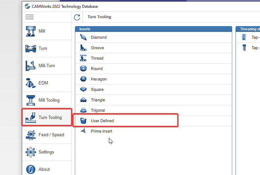Open the Groove insert entry

click(x=153, y=48)
